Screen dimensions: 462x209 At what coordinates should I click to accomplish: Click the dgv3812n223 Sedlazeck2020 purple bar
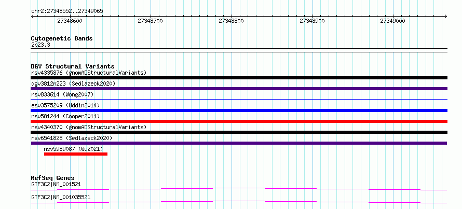[239, 89]
